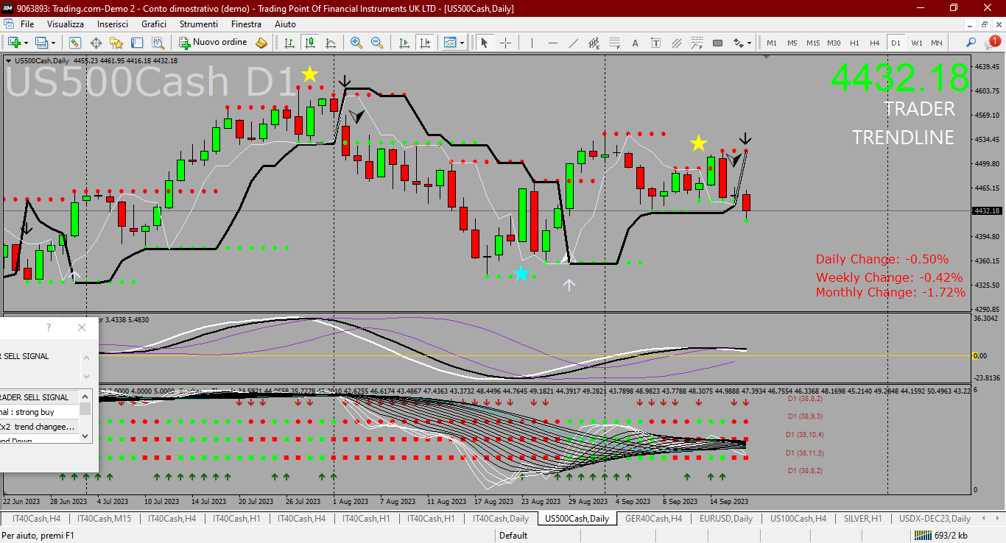Open the File menu
The height and width of the screenshot is (543, 1006).
pos(27,24)
